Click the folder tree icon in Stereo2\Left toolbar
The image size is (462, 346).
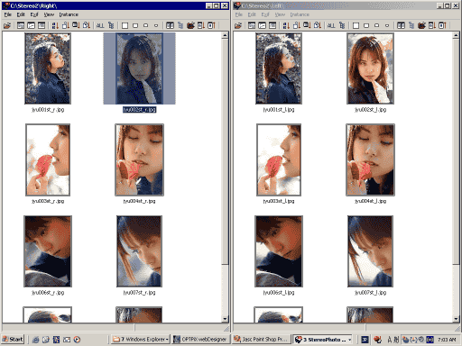pos(342,25)
